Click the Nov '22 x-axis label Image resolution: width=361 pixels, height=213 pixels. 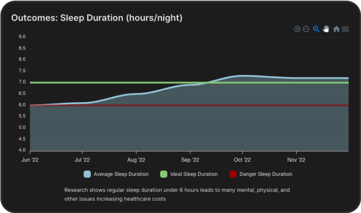click(x=296, y=160)
